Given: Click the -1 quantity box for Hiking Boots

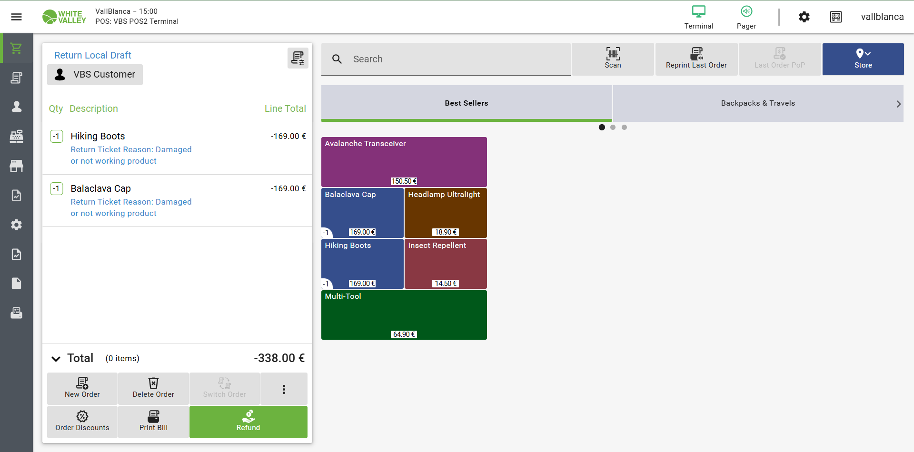Looking at the screenshot, I should point(56,137).
